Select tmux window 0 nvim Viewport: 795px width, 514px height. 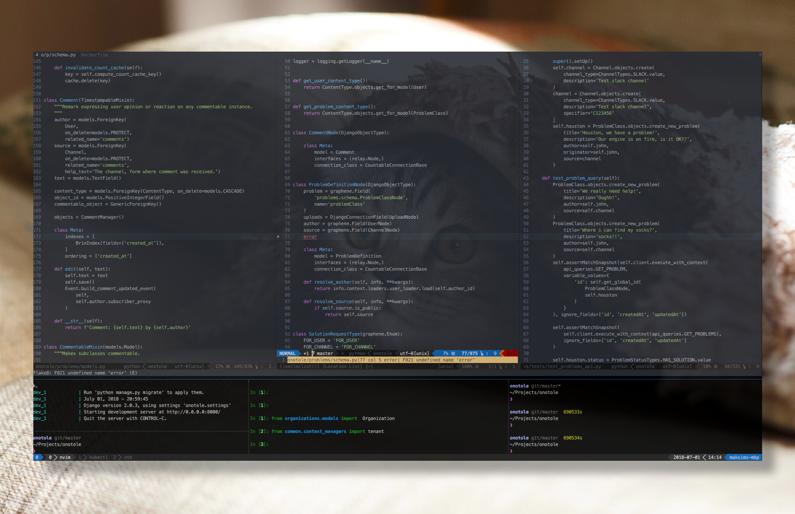[60, 457]
